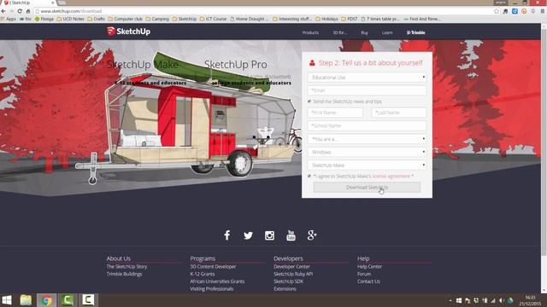The width and height of the screenshot is (547, 307).
Task: Open the Instagram camera icon
Action: pos(269,235)
